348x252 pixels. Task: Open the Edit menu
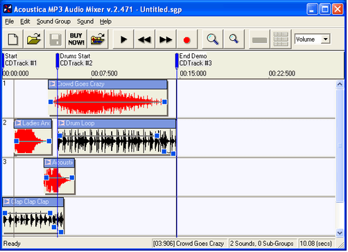click(x=25, y=21)
